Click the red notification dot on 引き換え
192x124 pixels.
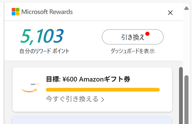pyautogui.click(x=147, y=34)
